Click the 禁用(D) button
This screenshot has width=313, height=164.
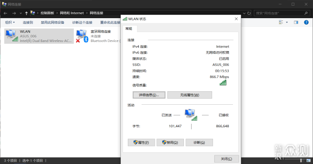(x=170, y=142)
